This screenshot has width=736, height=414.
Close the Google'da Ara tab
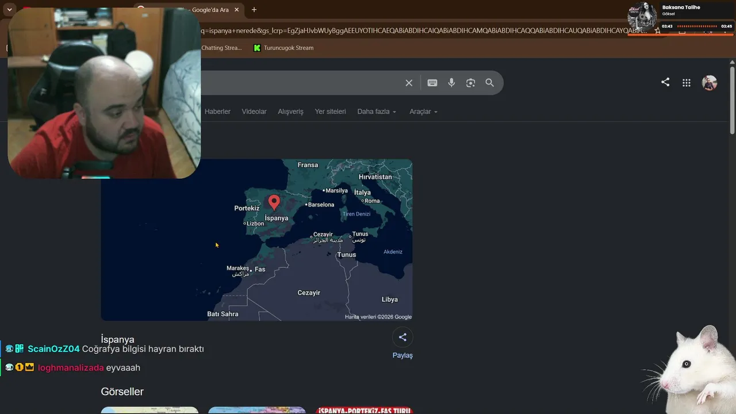236,10
